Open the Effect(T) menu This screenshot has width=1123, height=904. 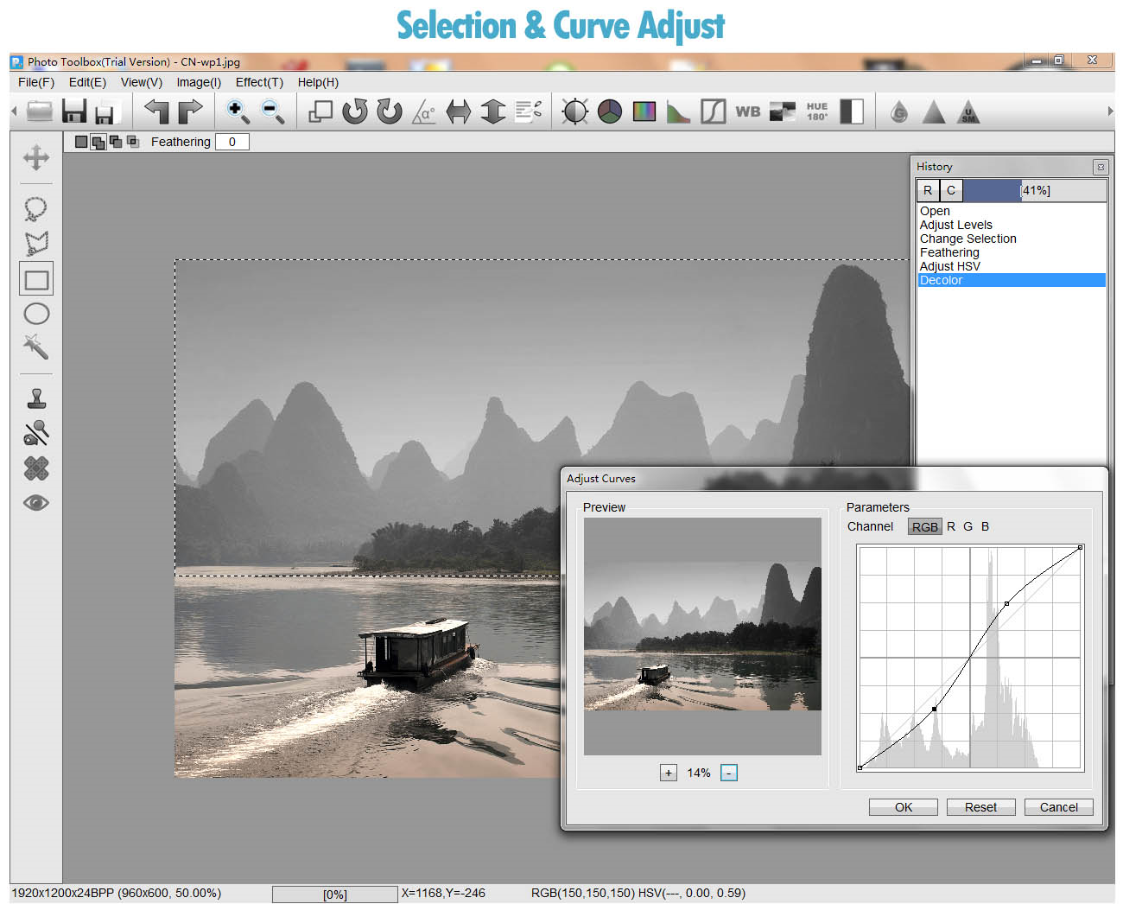coord(259,82)
